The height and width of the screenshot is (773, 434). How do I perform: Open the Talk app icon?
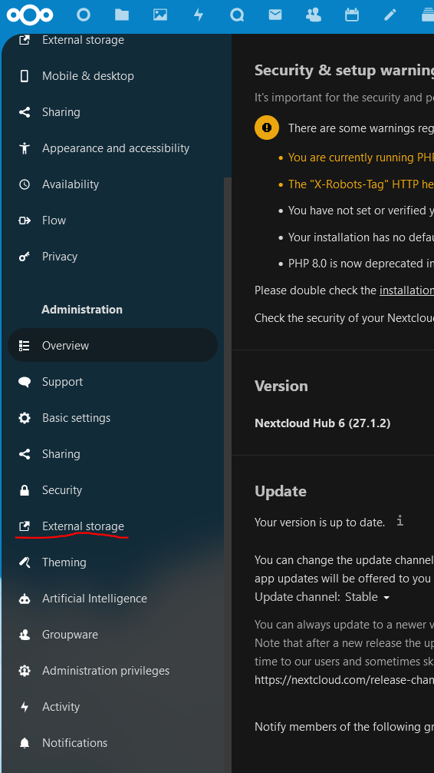(237, 15)
